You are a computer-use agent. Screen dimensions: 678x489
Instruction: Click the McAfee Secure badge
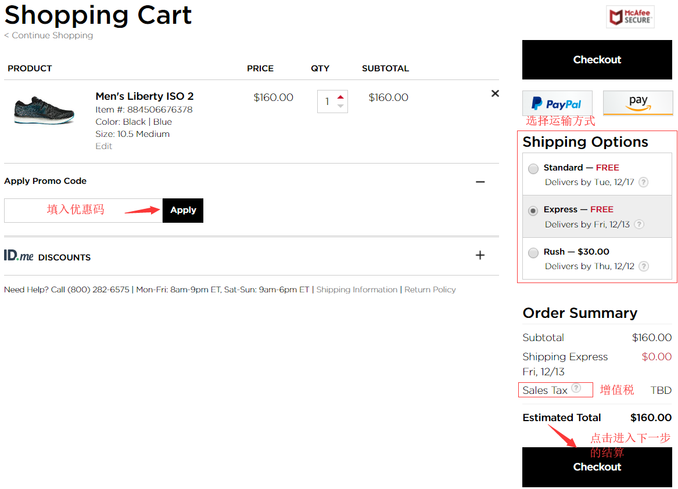630,17
